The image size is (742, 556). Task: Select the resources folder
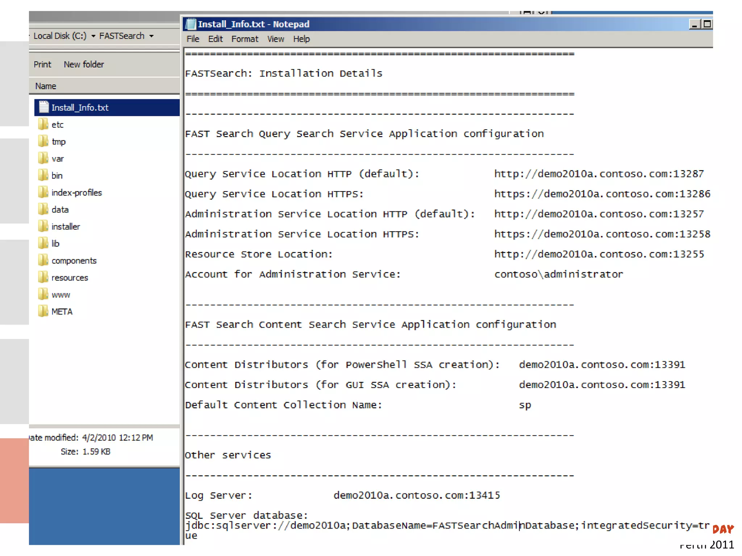pyautogui.click(x=70, y=278)
